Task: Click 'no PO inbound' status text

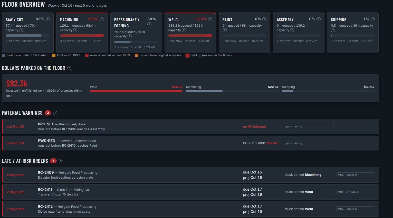Action: (254, 126)
